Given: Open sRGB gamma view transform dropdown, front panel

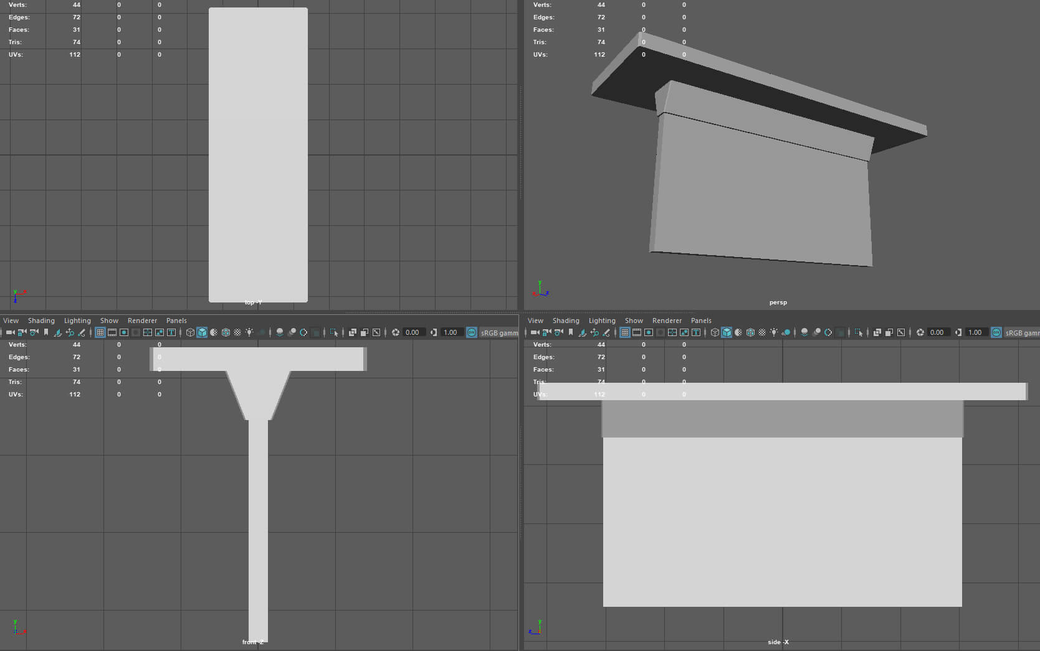Looking at the screenshot, I should (499, 332).
